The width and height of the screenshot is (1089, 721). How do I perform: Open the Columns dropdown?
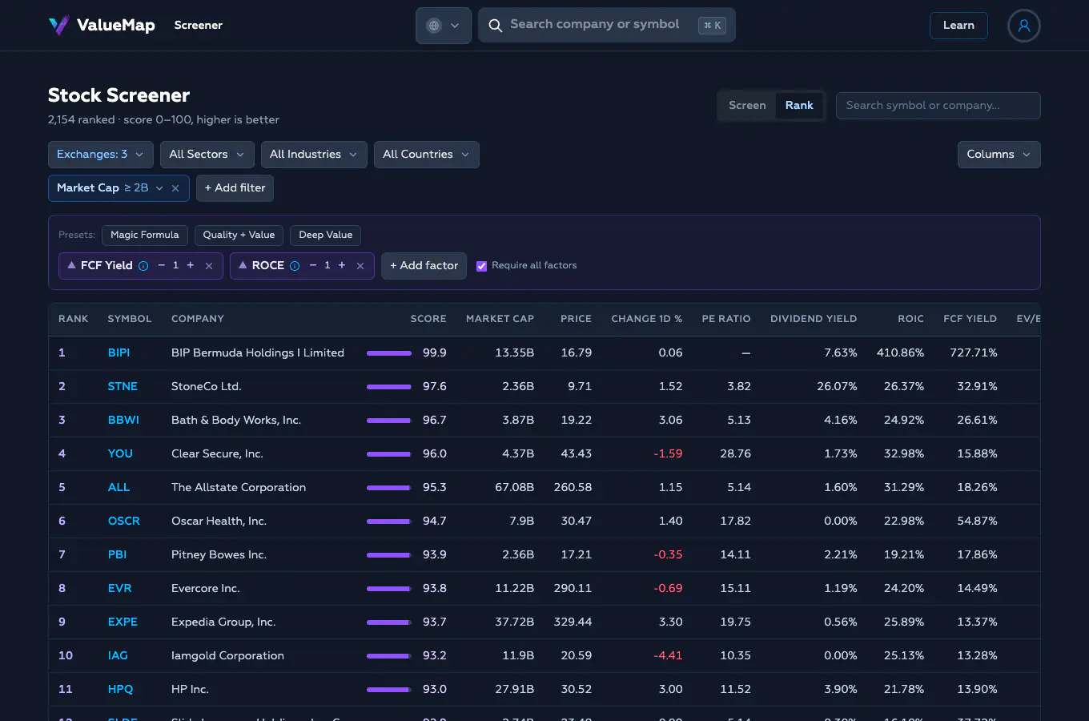(999, 155)
